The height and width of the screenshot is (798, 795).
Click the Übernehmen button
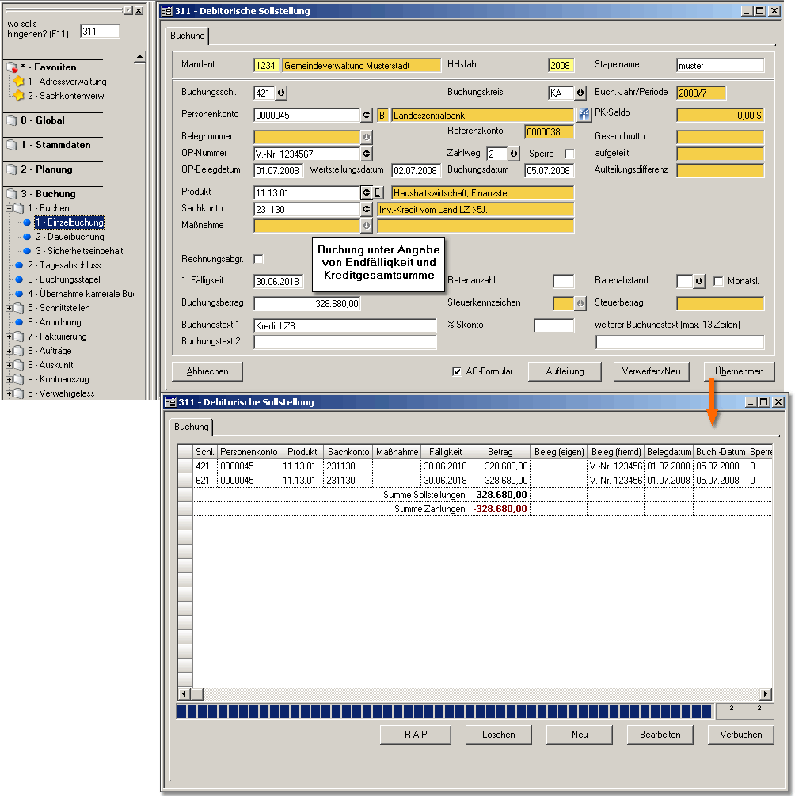[x=738, y=371]
